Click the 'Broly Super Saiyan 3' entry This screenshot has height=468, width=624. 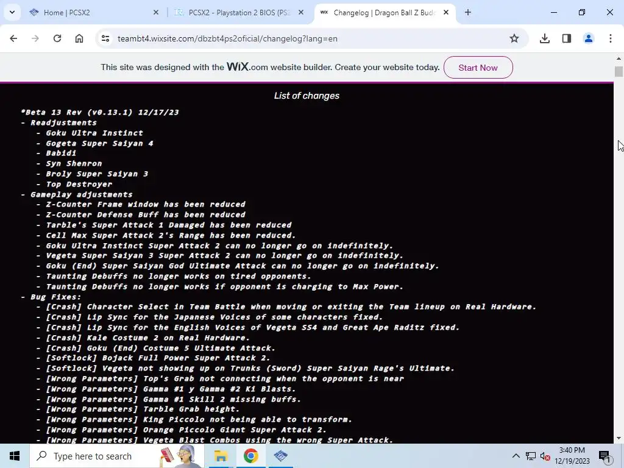pos(97,174)
